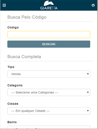Screen dimensions: 98x129
Task: Click the Tipo field label
Action: [11, 67]
